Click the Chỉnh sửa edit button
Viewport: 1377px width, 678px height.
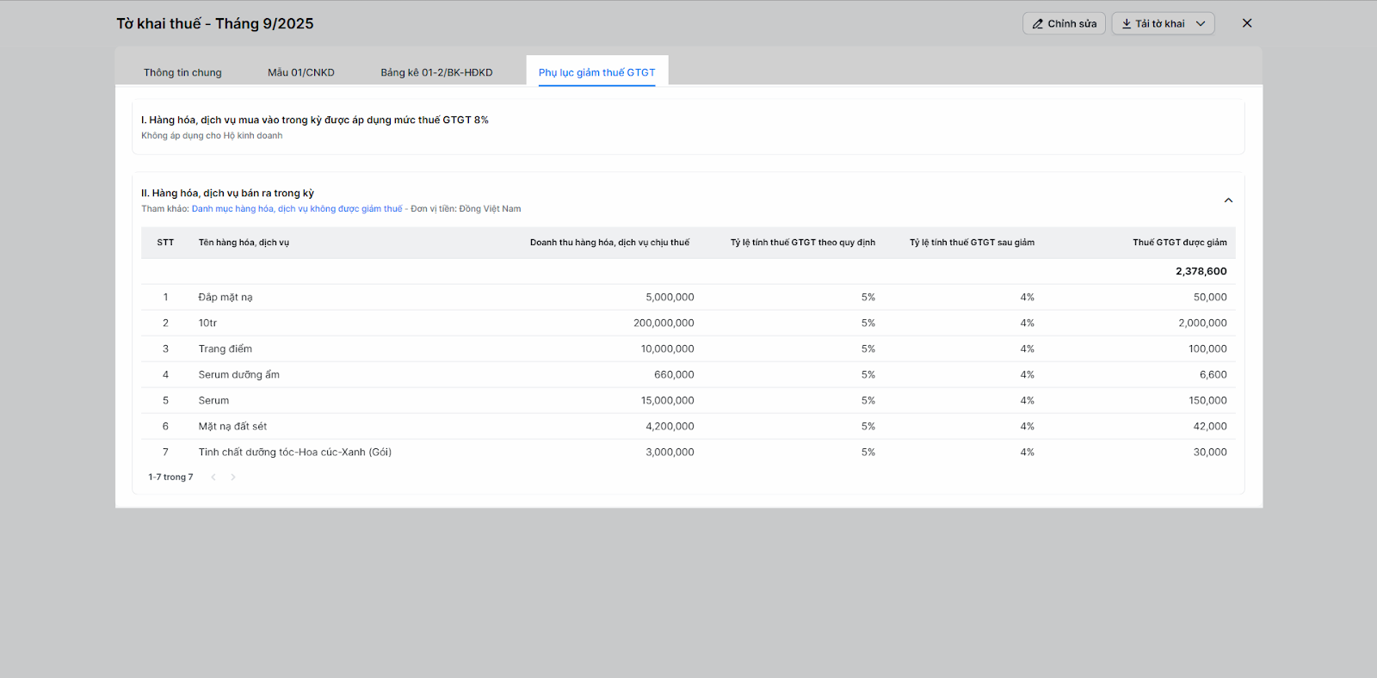[x=1064, y=24]
